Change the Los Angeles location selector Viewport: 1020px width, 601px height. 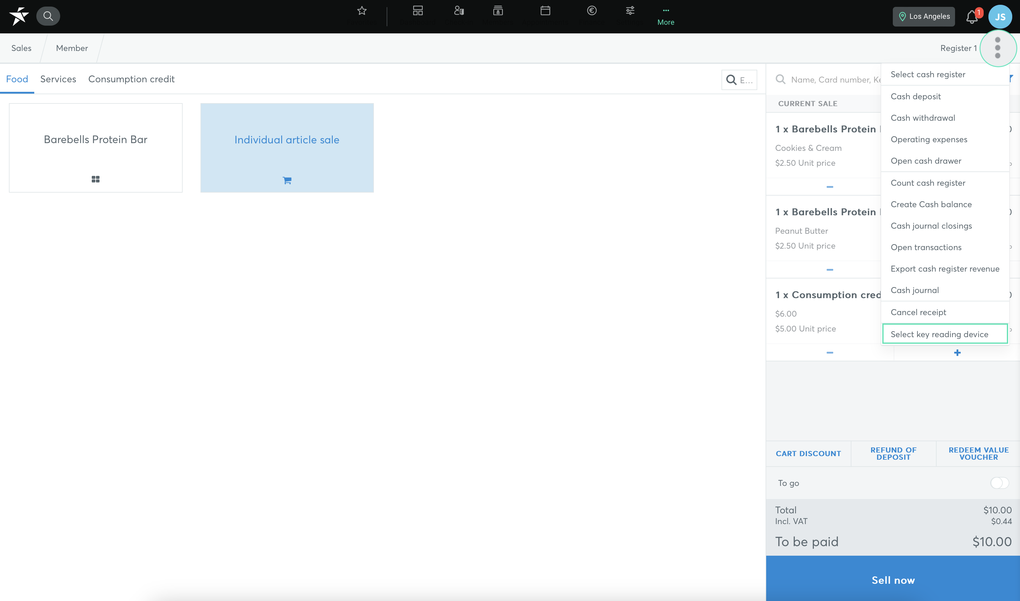924,17
